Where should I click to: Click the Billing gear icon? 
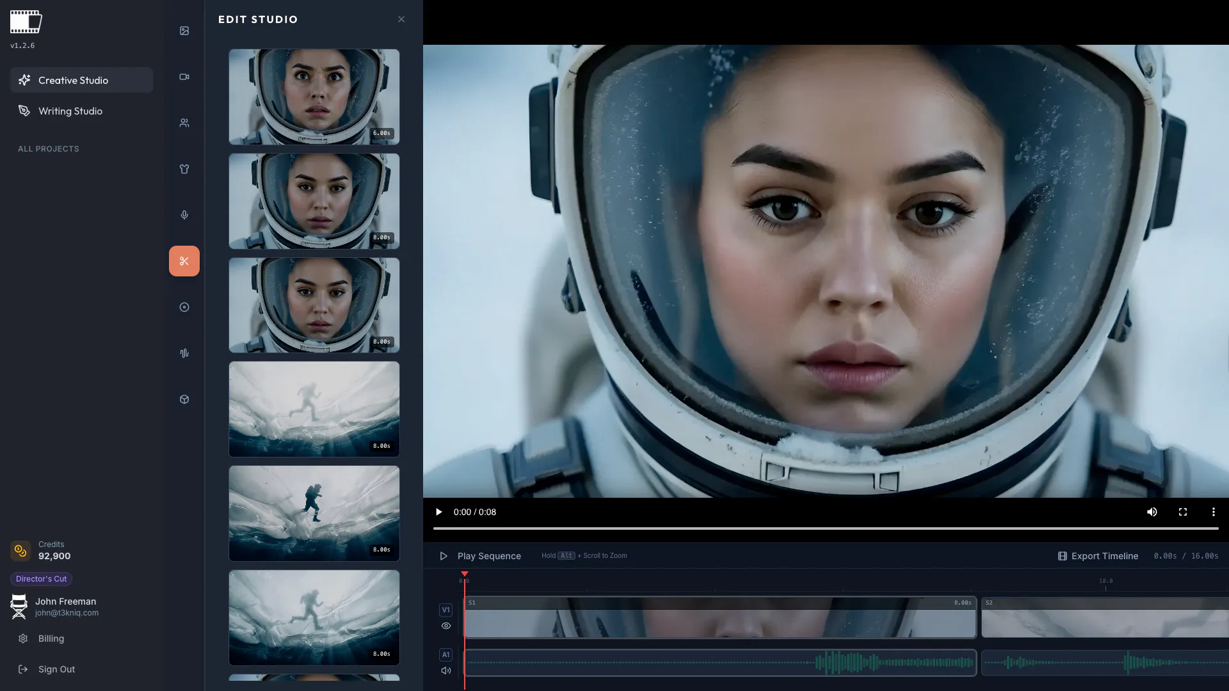[23, 639]
